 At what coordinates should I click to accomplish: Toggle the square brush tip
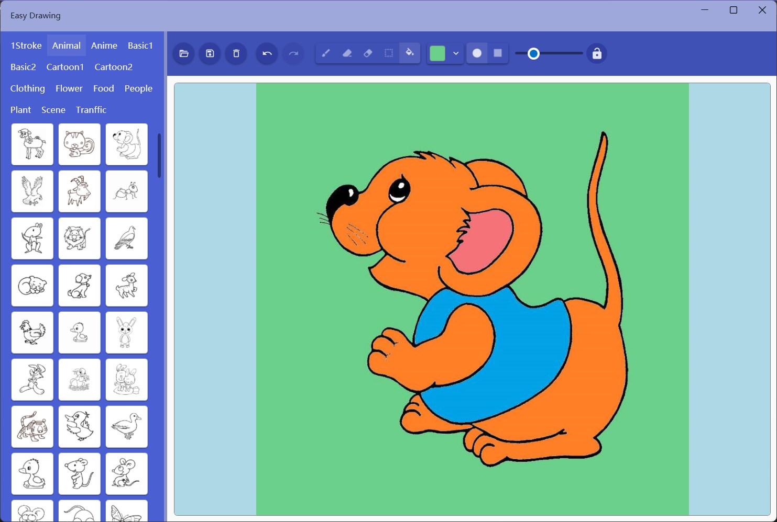click(497, 53)
